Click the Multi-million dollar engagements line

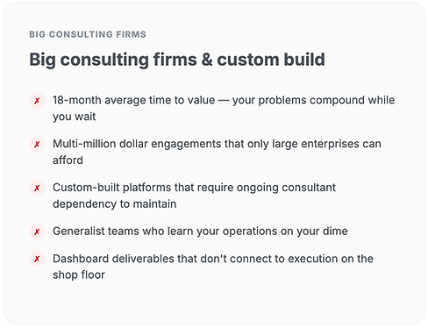pyautogui.click(x=217, y=144)
